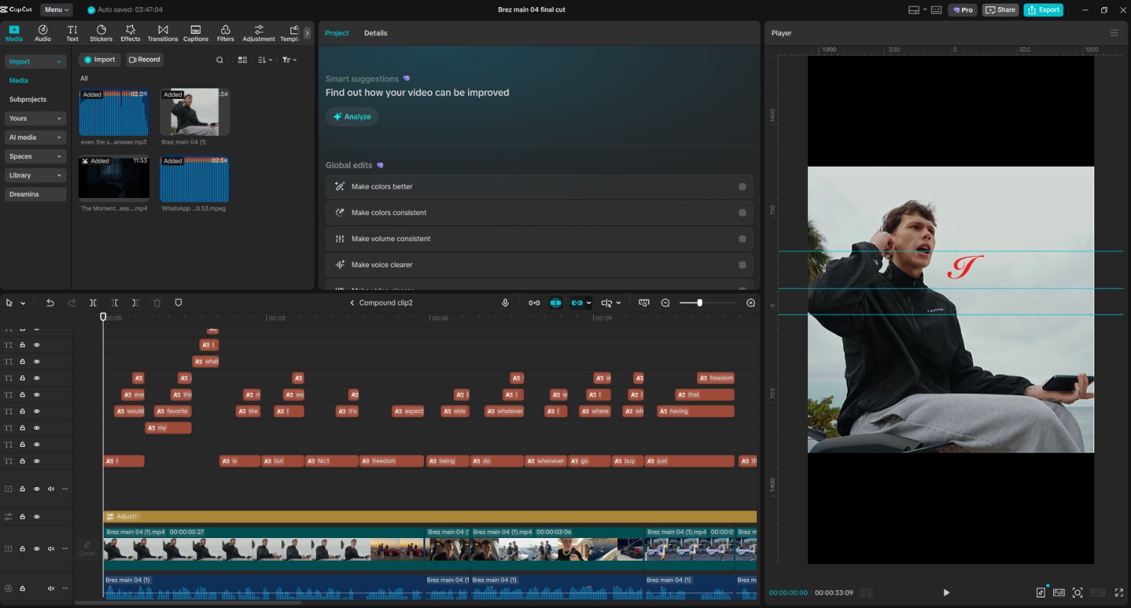Hide the Adjust1 track with eye icon
This screenshot has width=1131, height=608.
37,517
